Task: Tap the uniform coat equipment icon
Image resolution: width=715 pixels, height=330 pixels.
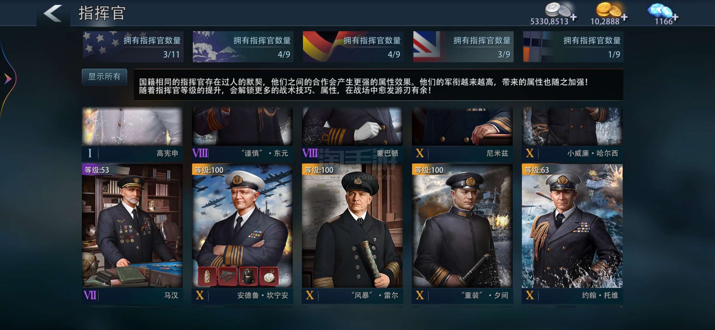Action: [248, 276]
